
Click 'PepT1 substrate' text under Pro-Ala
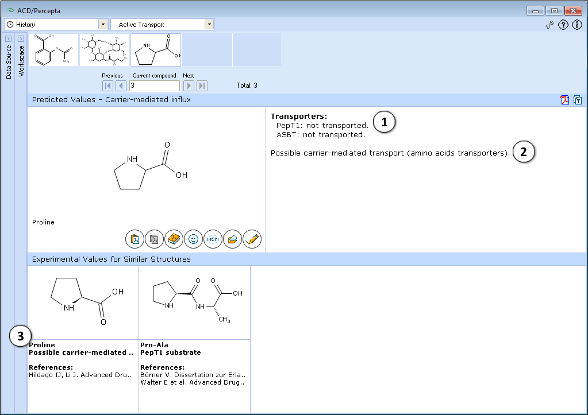(171, 352)
